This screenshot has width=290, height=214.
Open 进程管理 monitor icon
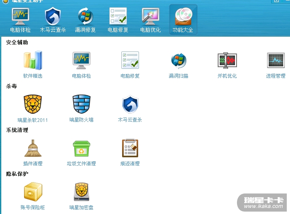coord(276,60)
